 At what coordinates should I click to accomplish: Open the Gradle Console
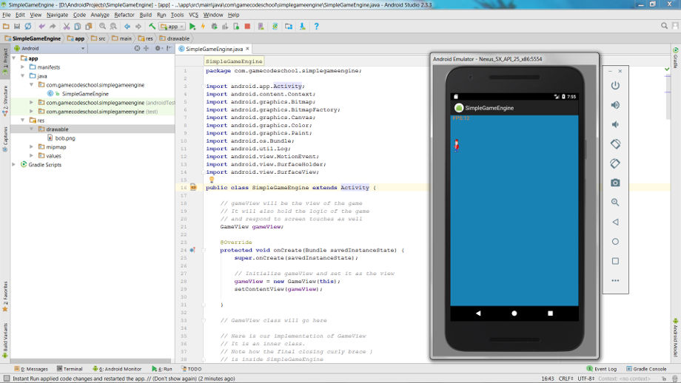646,369
